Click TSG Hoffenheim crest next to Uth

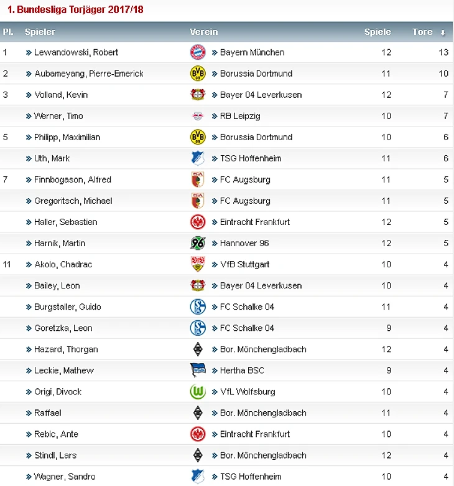[198, 158]
